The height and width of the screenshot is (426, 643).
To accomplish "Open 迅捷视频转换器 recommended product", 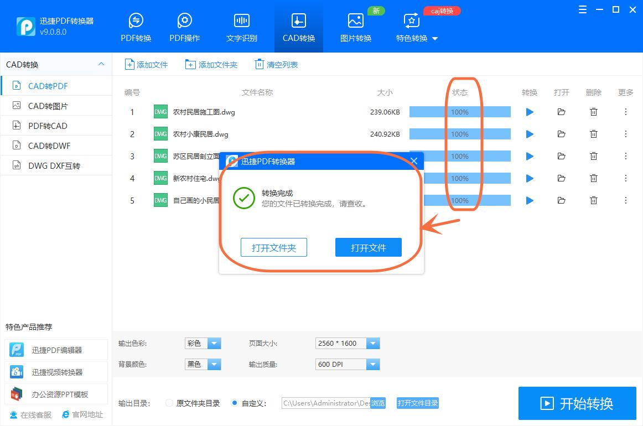I will 56,372.
